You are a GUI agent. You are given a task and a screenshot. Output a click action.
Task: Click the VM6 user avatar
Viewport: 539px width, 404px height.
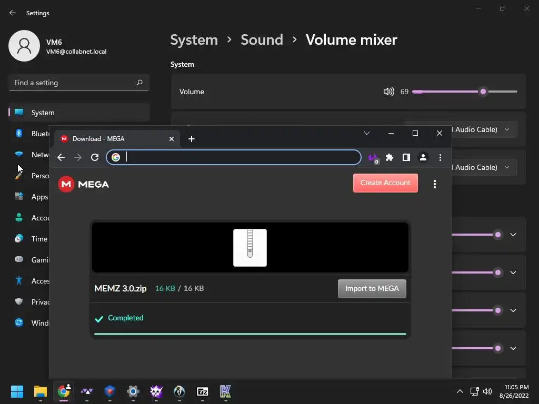point(24,46)
